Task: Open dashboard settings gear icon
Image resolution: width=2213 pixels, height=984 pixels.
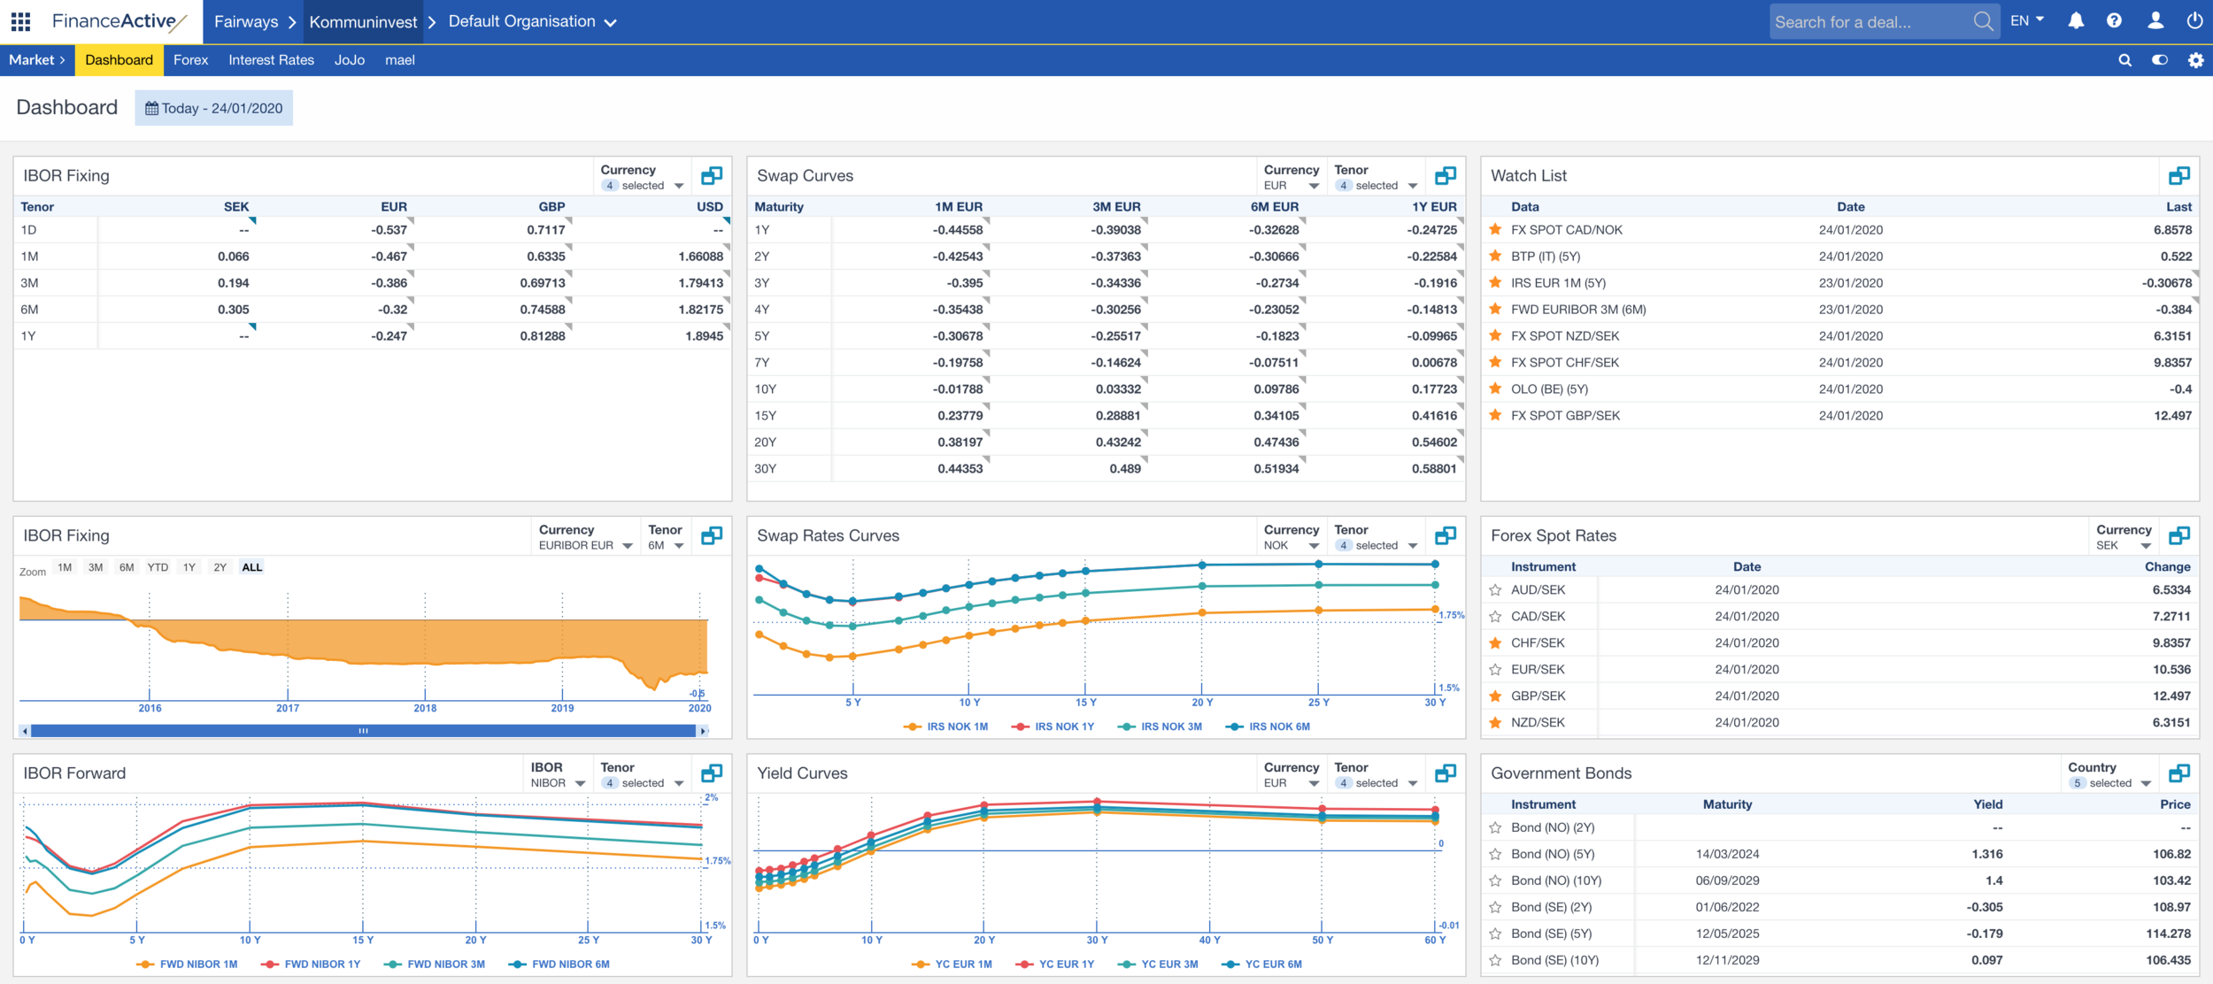Action: pos(2195,60)
